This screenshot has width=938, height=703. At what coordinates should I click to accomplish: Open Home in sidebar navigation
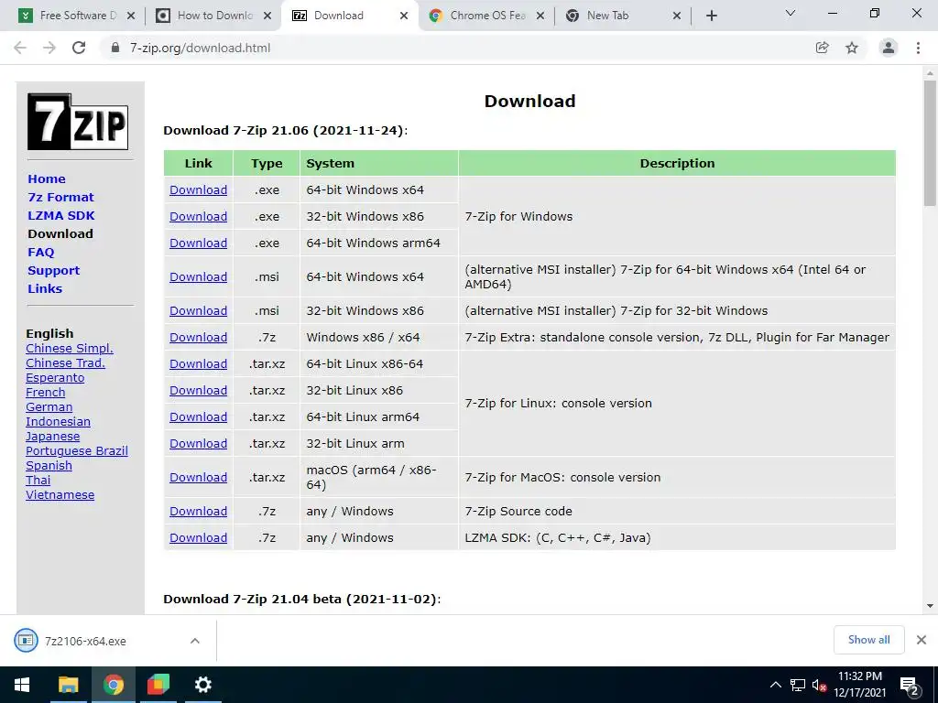pyautogui.click(x=47, y=178)
